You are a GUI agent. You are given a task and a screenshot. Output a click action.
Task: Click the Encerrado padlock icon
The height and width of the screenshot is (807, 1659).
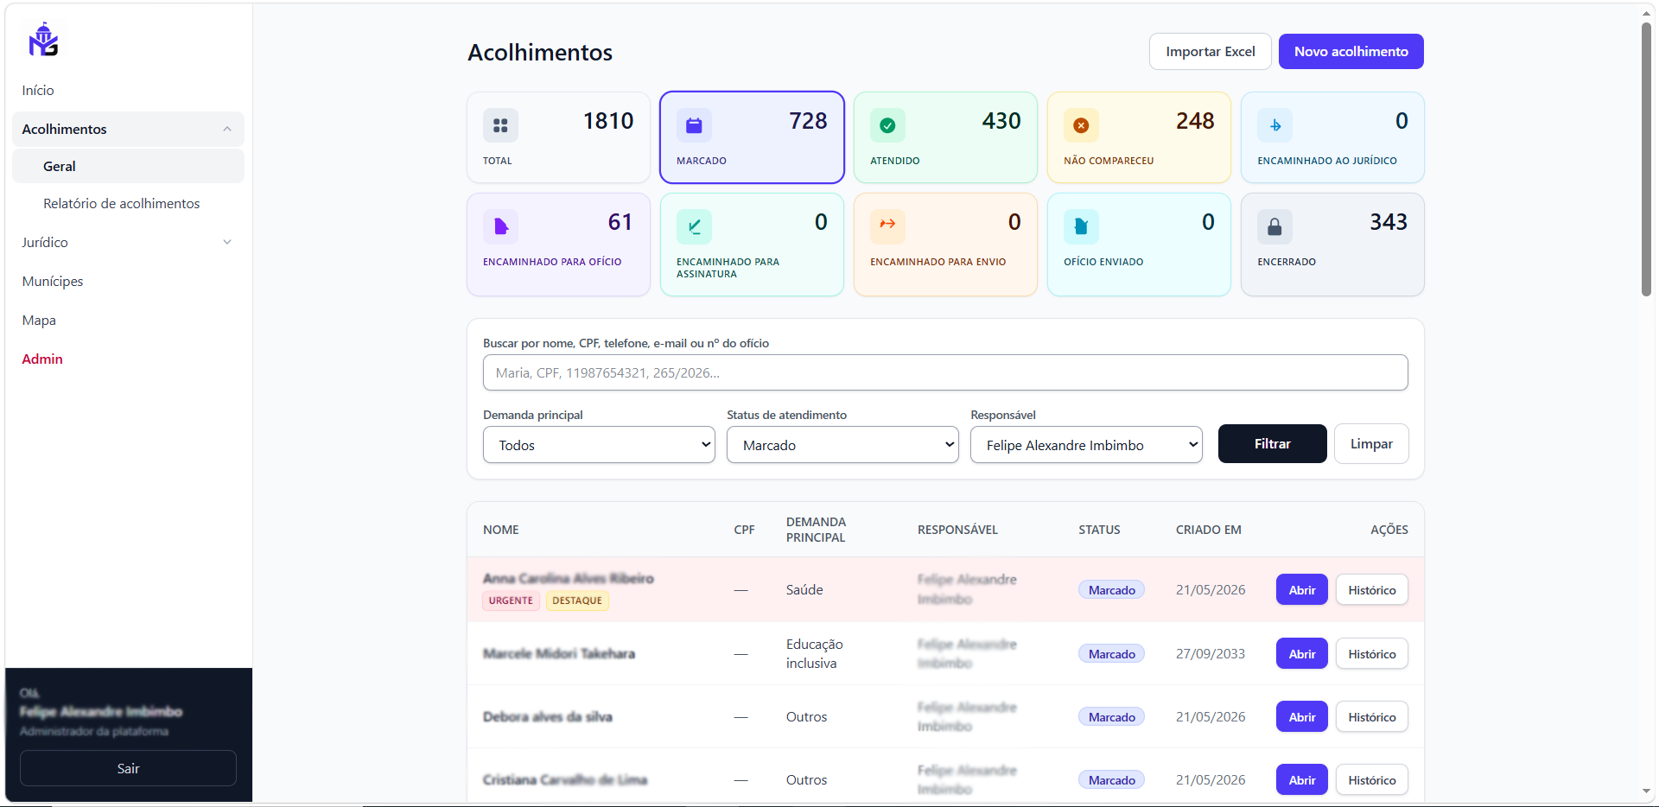click(1274, 226)
